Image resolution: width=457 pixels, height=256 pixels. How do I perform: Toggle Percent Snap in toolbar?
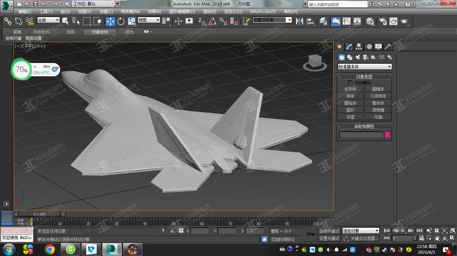[223, 21]
